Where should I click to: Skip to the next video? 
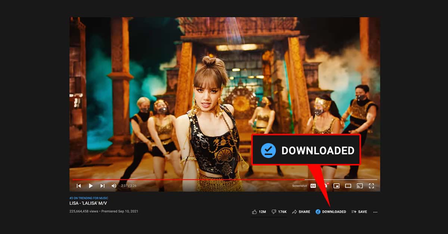[102, 186]
